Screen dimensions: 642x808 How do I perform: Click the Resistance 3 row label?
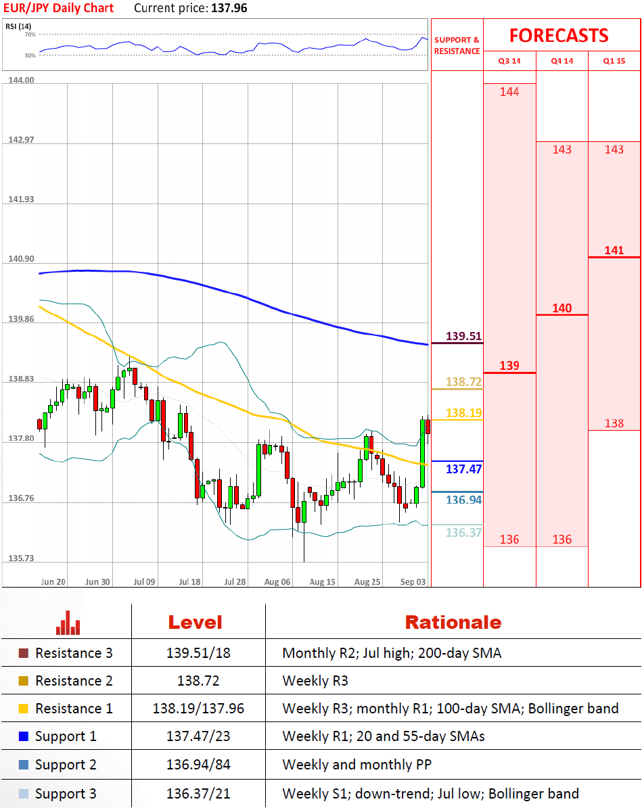(74, 653)
